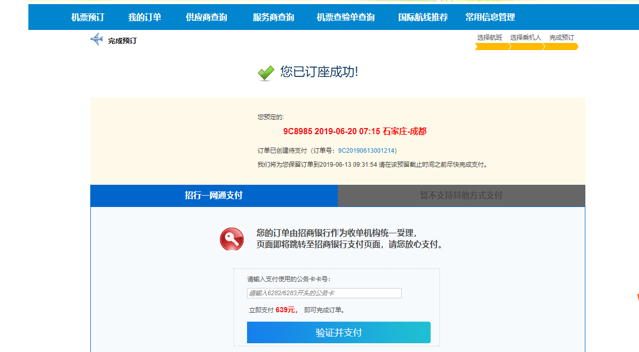Click the red flight info 9C8985 text
639x352 pixels.
(x=355, y=131)
